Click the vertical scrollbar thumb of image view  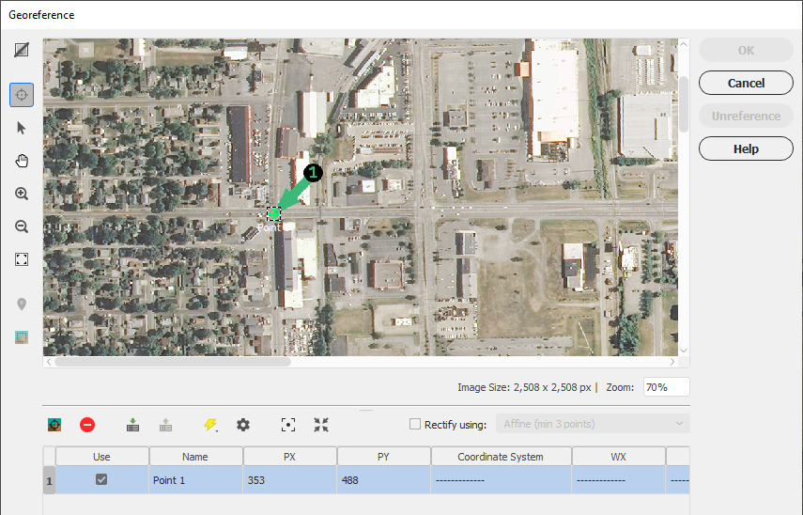pos(684,104)
